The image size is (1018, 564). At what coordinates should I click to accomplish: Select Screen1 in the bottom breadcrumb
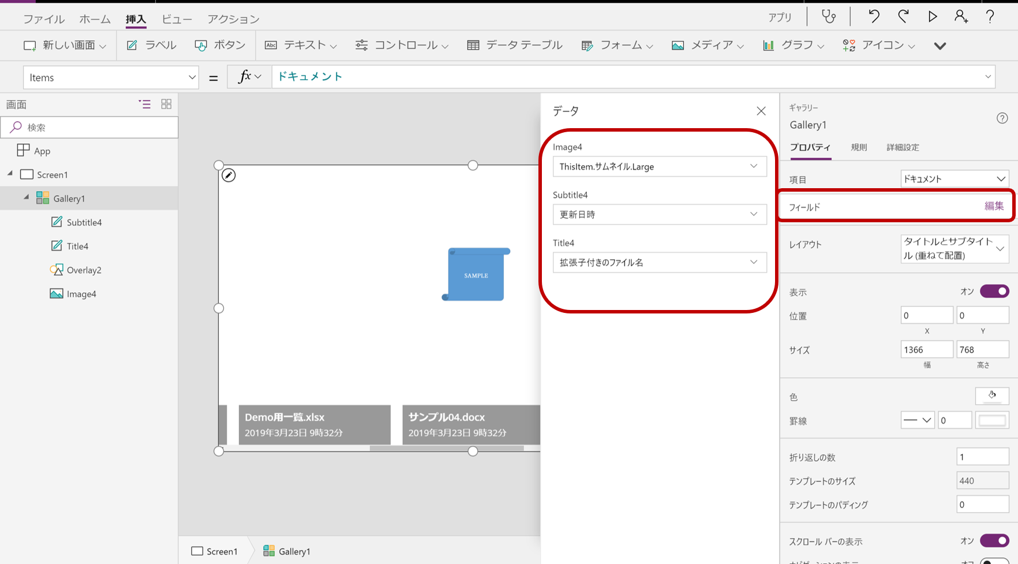[x=220, y=551]
